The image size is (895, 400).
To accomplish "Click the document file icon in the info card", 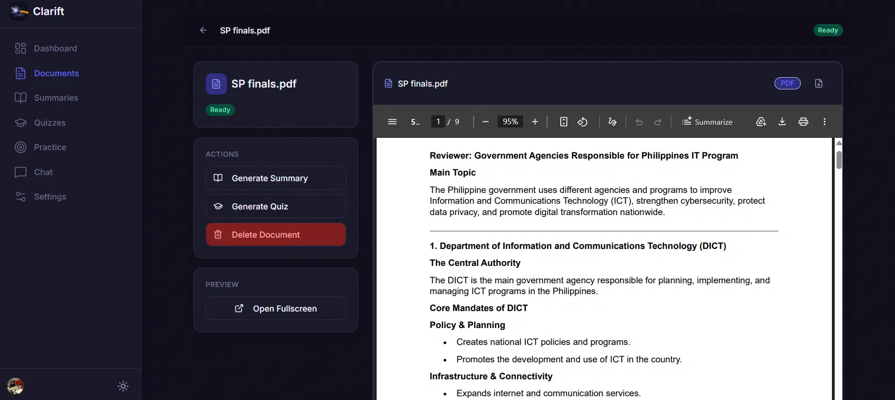I will pos(216,84).
